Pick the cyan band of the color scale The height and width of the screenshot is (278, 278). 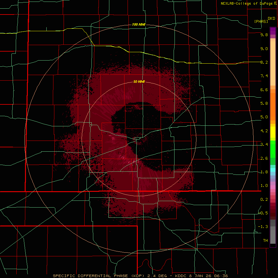point(273,170)
